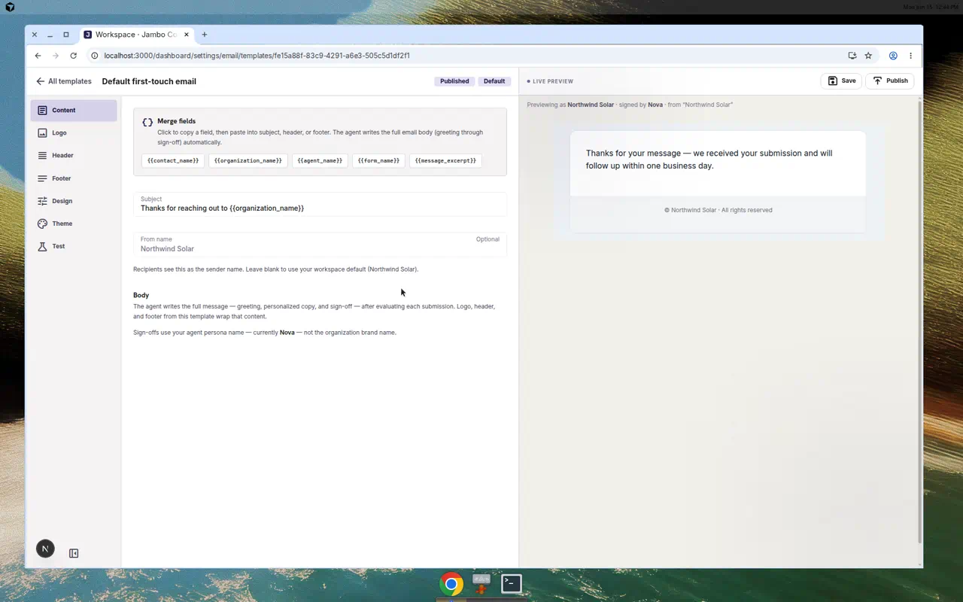
Task: Click the browser forward arrow
Action: (x=56, y=56)
